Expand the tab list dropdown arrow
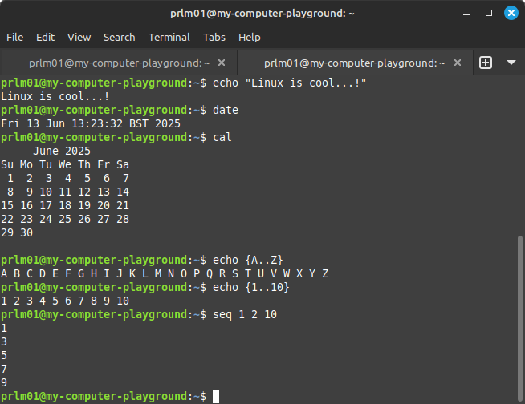The image size is (525, 404). tap(511, 63)
